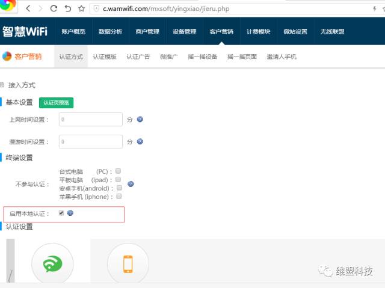Reload the page with the refresh icon
This screenshot has height=288, width=385.
click(x=54, y=8)
